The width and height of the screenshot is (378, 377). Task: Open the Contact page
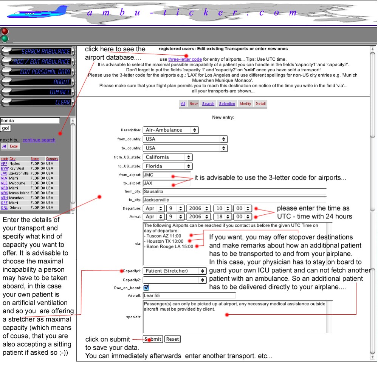point(37,92)
